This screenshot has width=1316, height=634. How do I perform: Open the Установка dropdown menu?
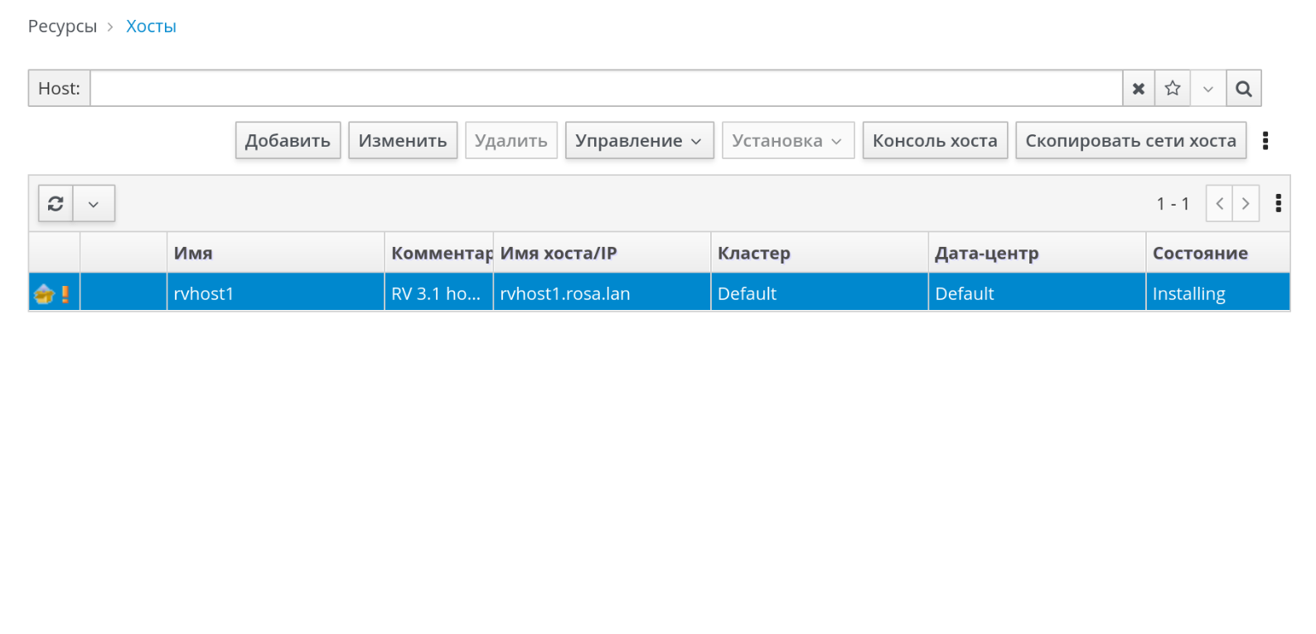[787, 141]
